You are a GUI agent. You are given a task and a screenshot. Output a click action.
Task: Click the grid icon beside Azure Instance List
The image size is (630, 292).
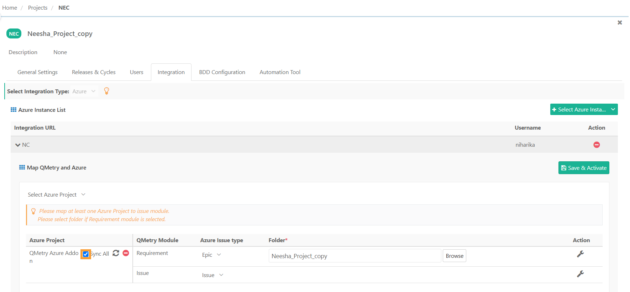click(x=14, y=110)
